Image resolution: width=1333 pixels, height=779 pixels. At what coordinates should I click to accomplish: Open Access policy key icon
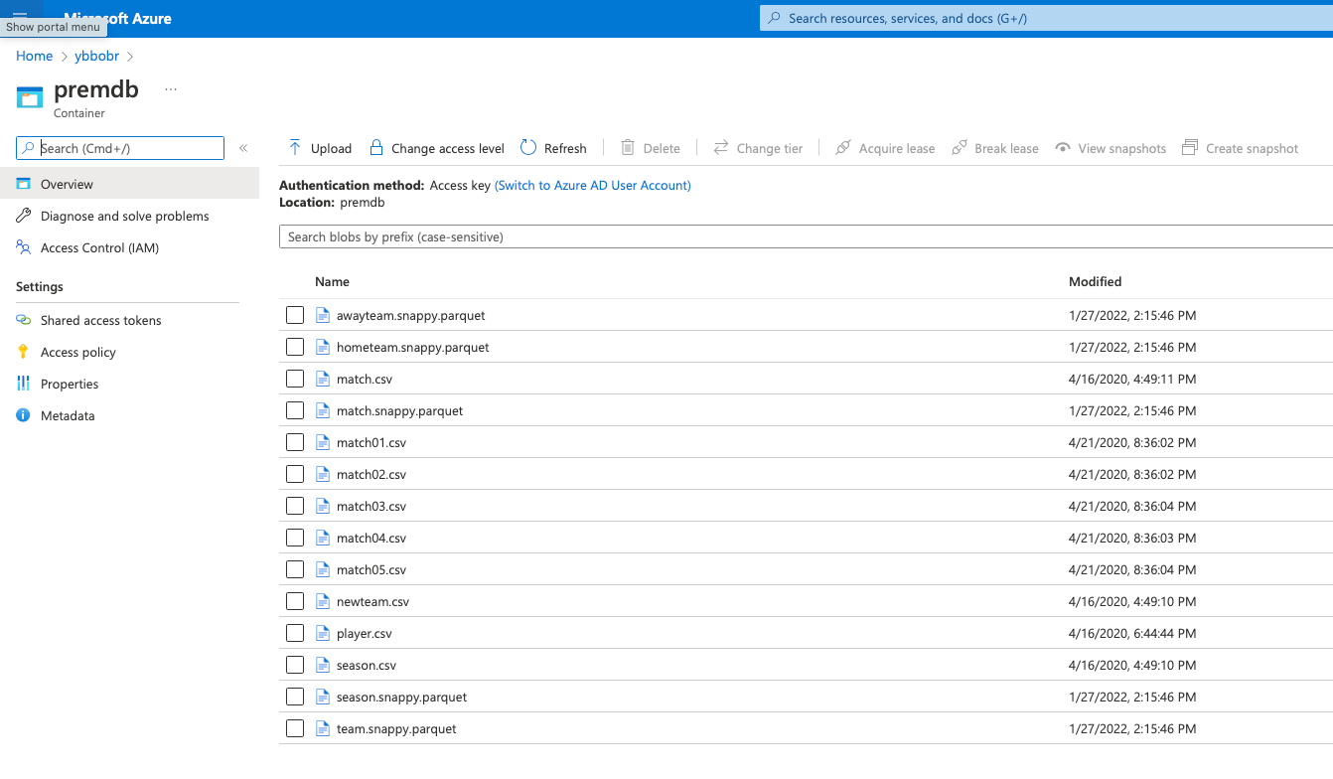click(x=24, y=352)
